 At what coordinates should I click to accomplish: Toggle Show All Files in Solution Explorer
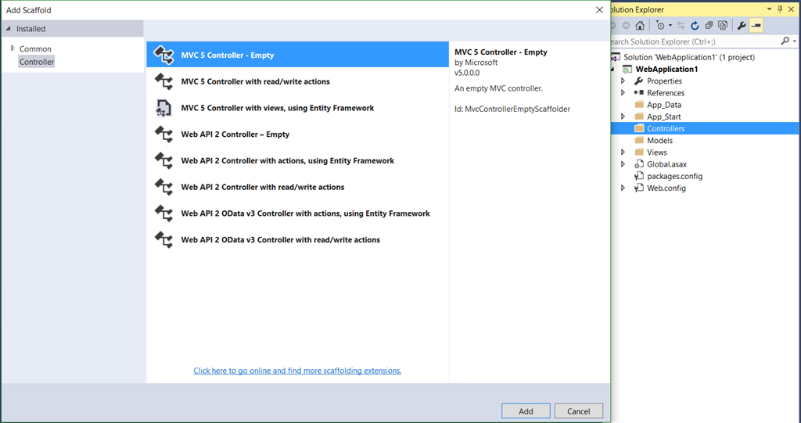click(x=723, y=26)
